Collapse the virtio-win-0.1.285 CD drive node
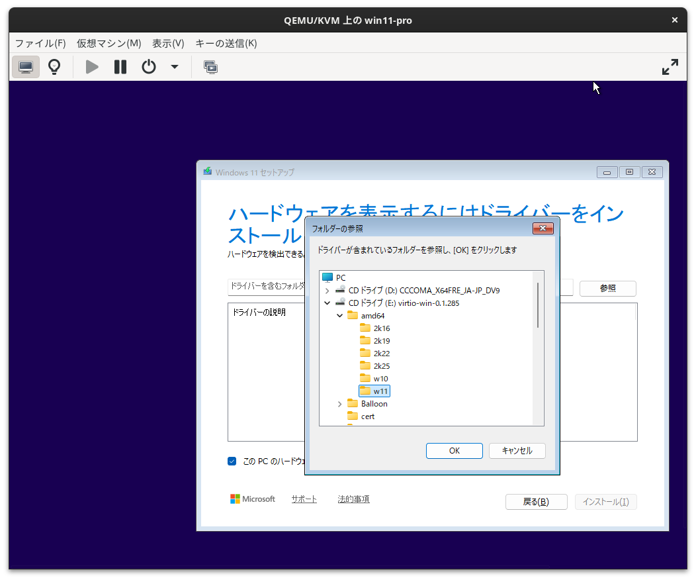 (x=327, y=303)
